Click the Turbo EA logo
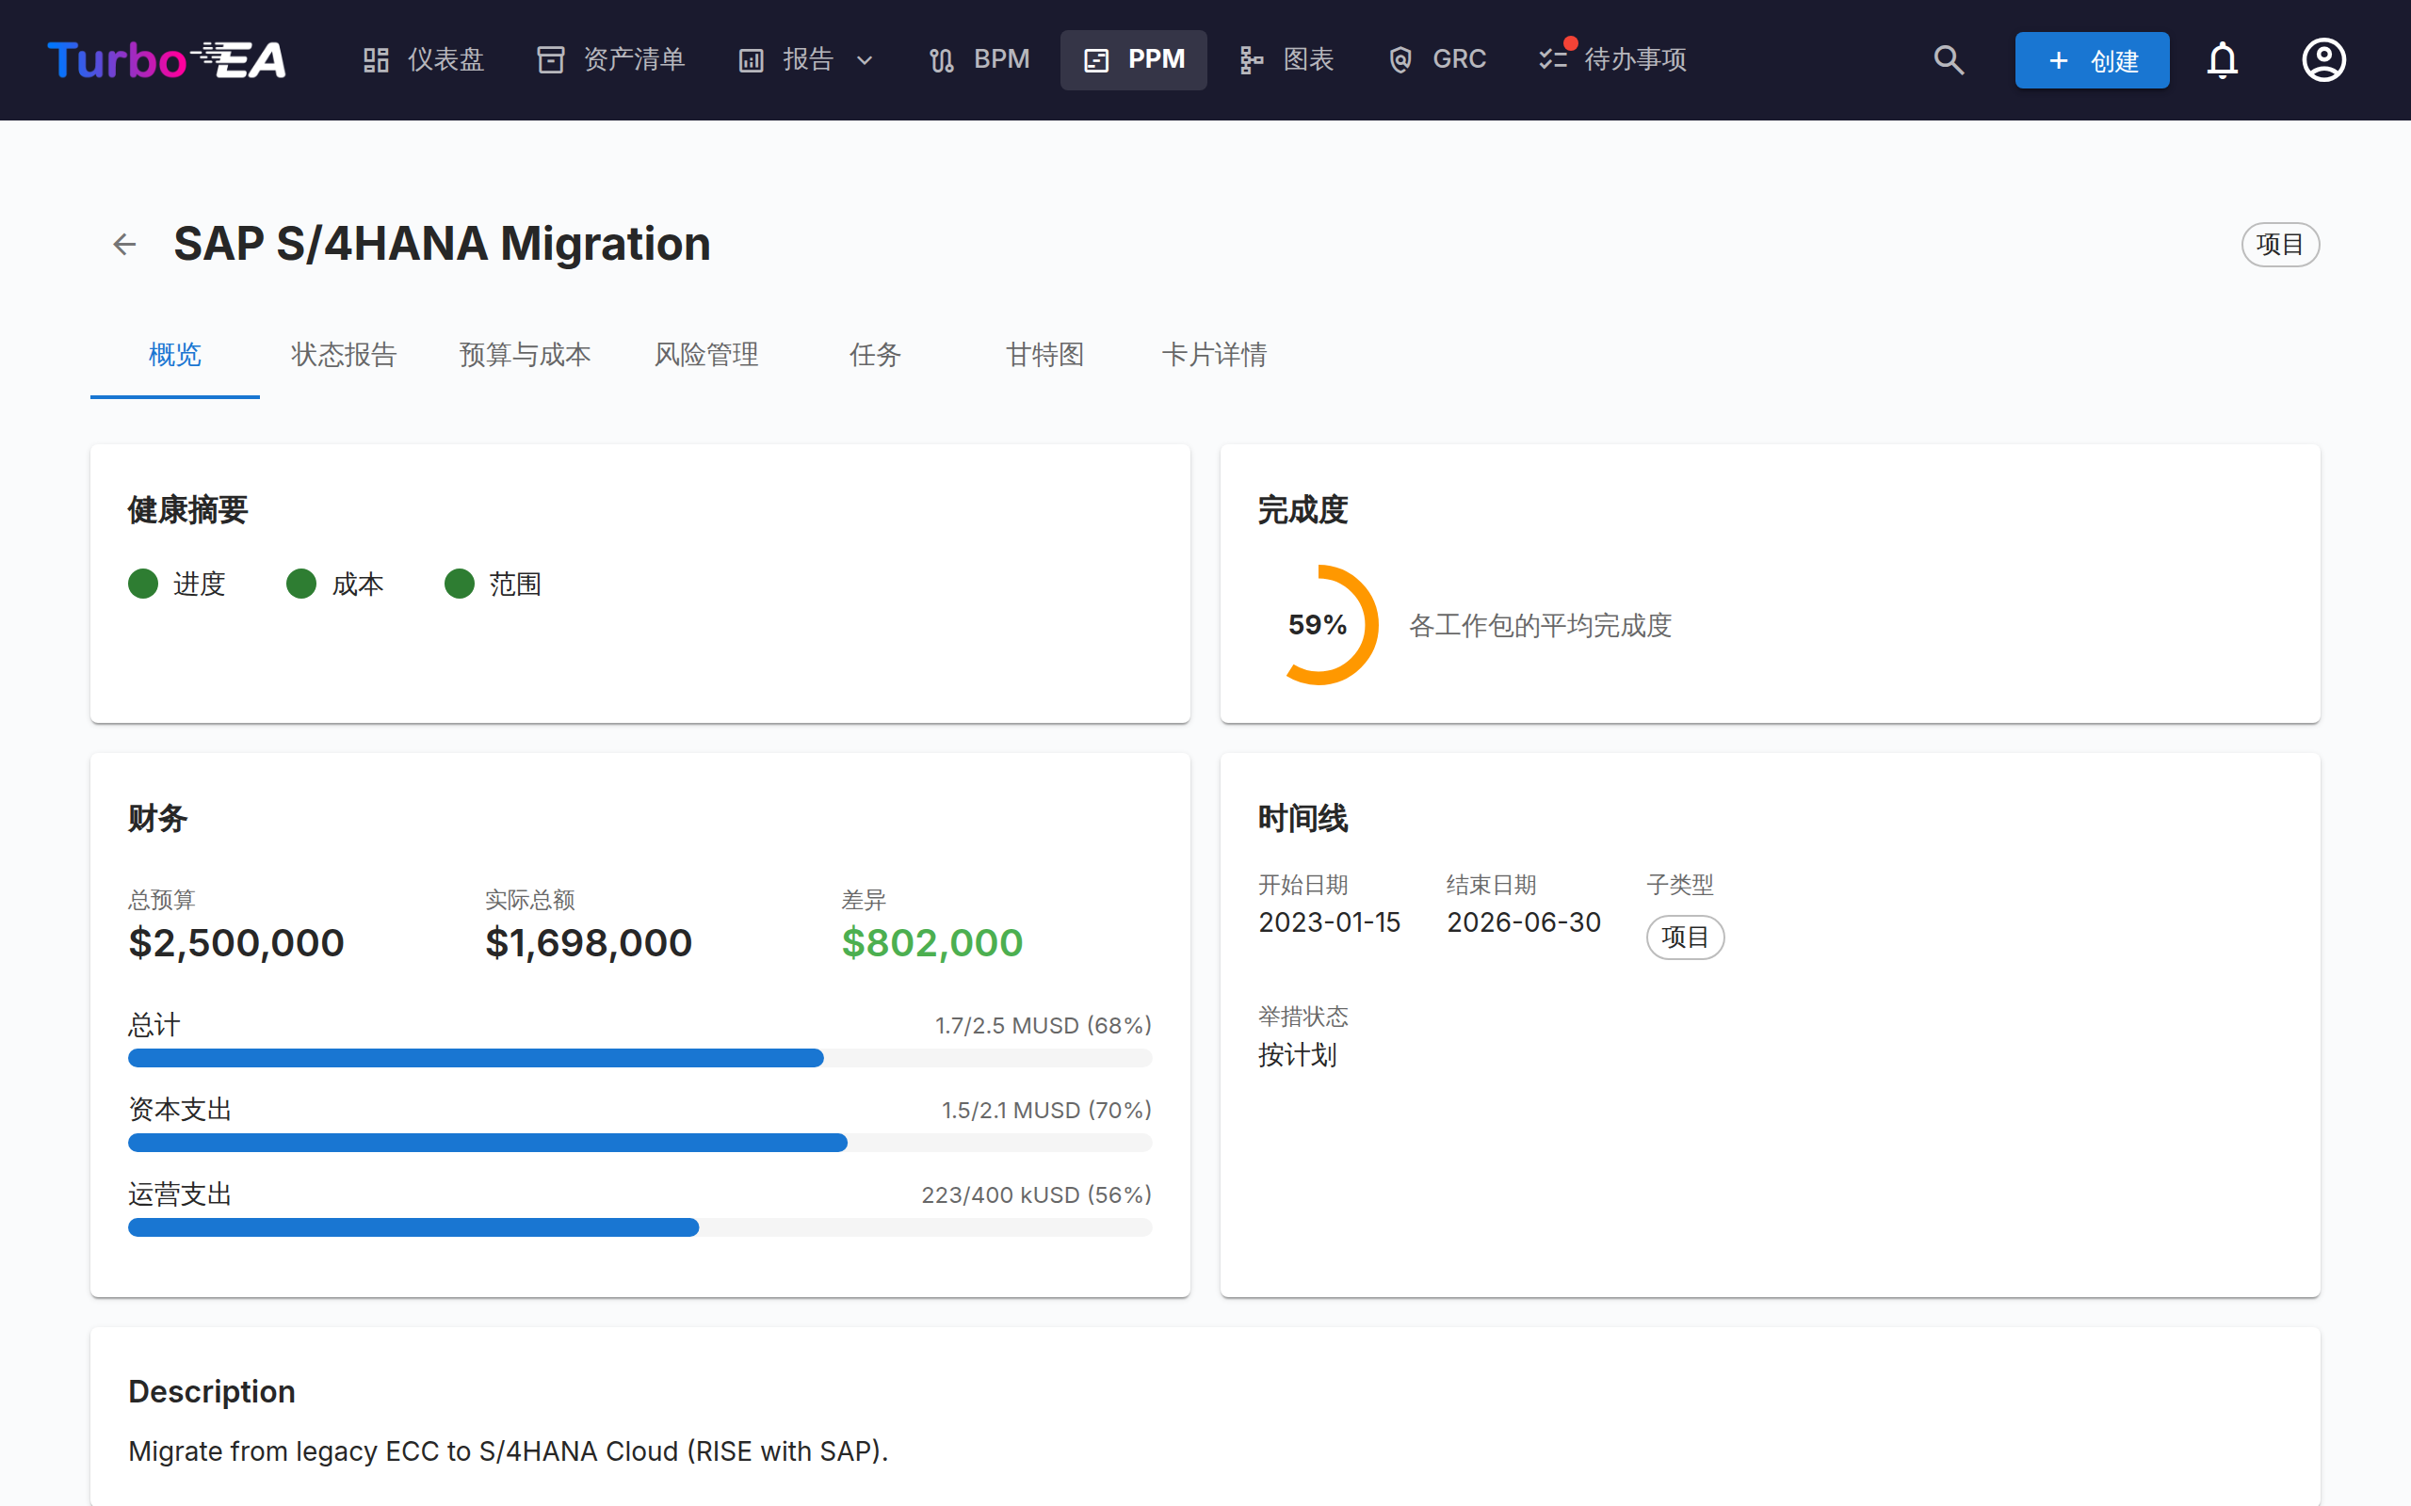The image size is (2411, 1506). pyautogui.click(x=167, y=59)
